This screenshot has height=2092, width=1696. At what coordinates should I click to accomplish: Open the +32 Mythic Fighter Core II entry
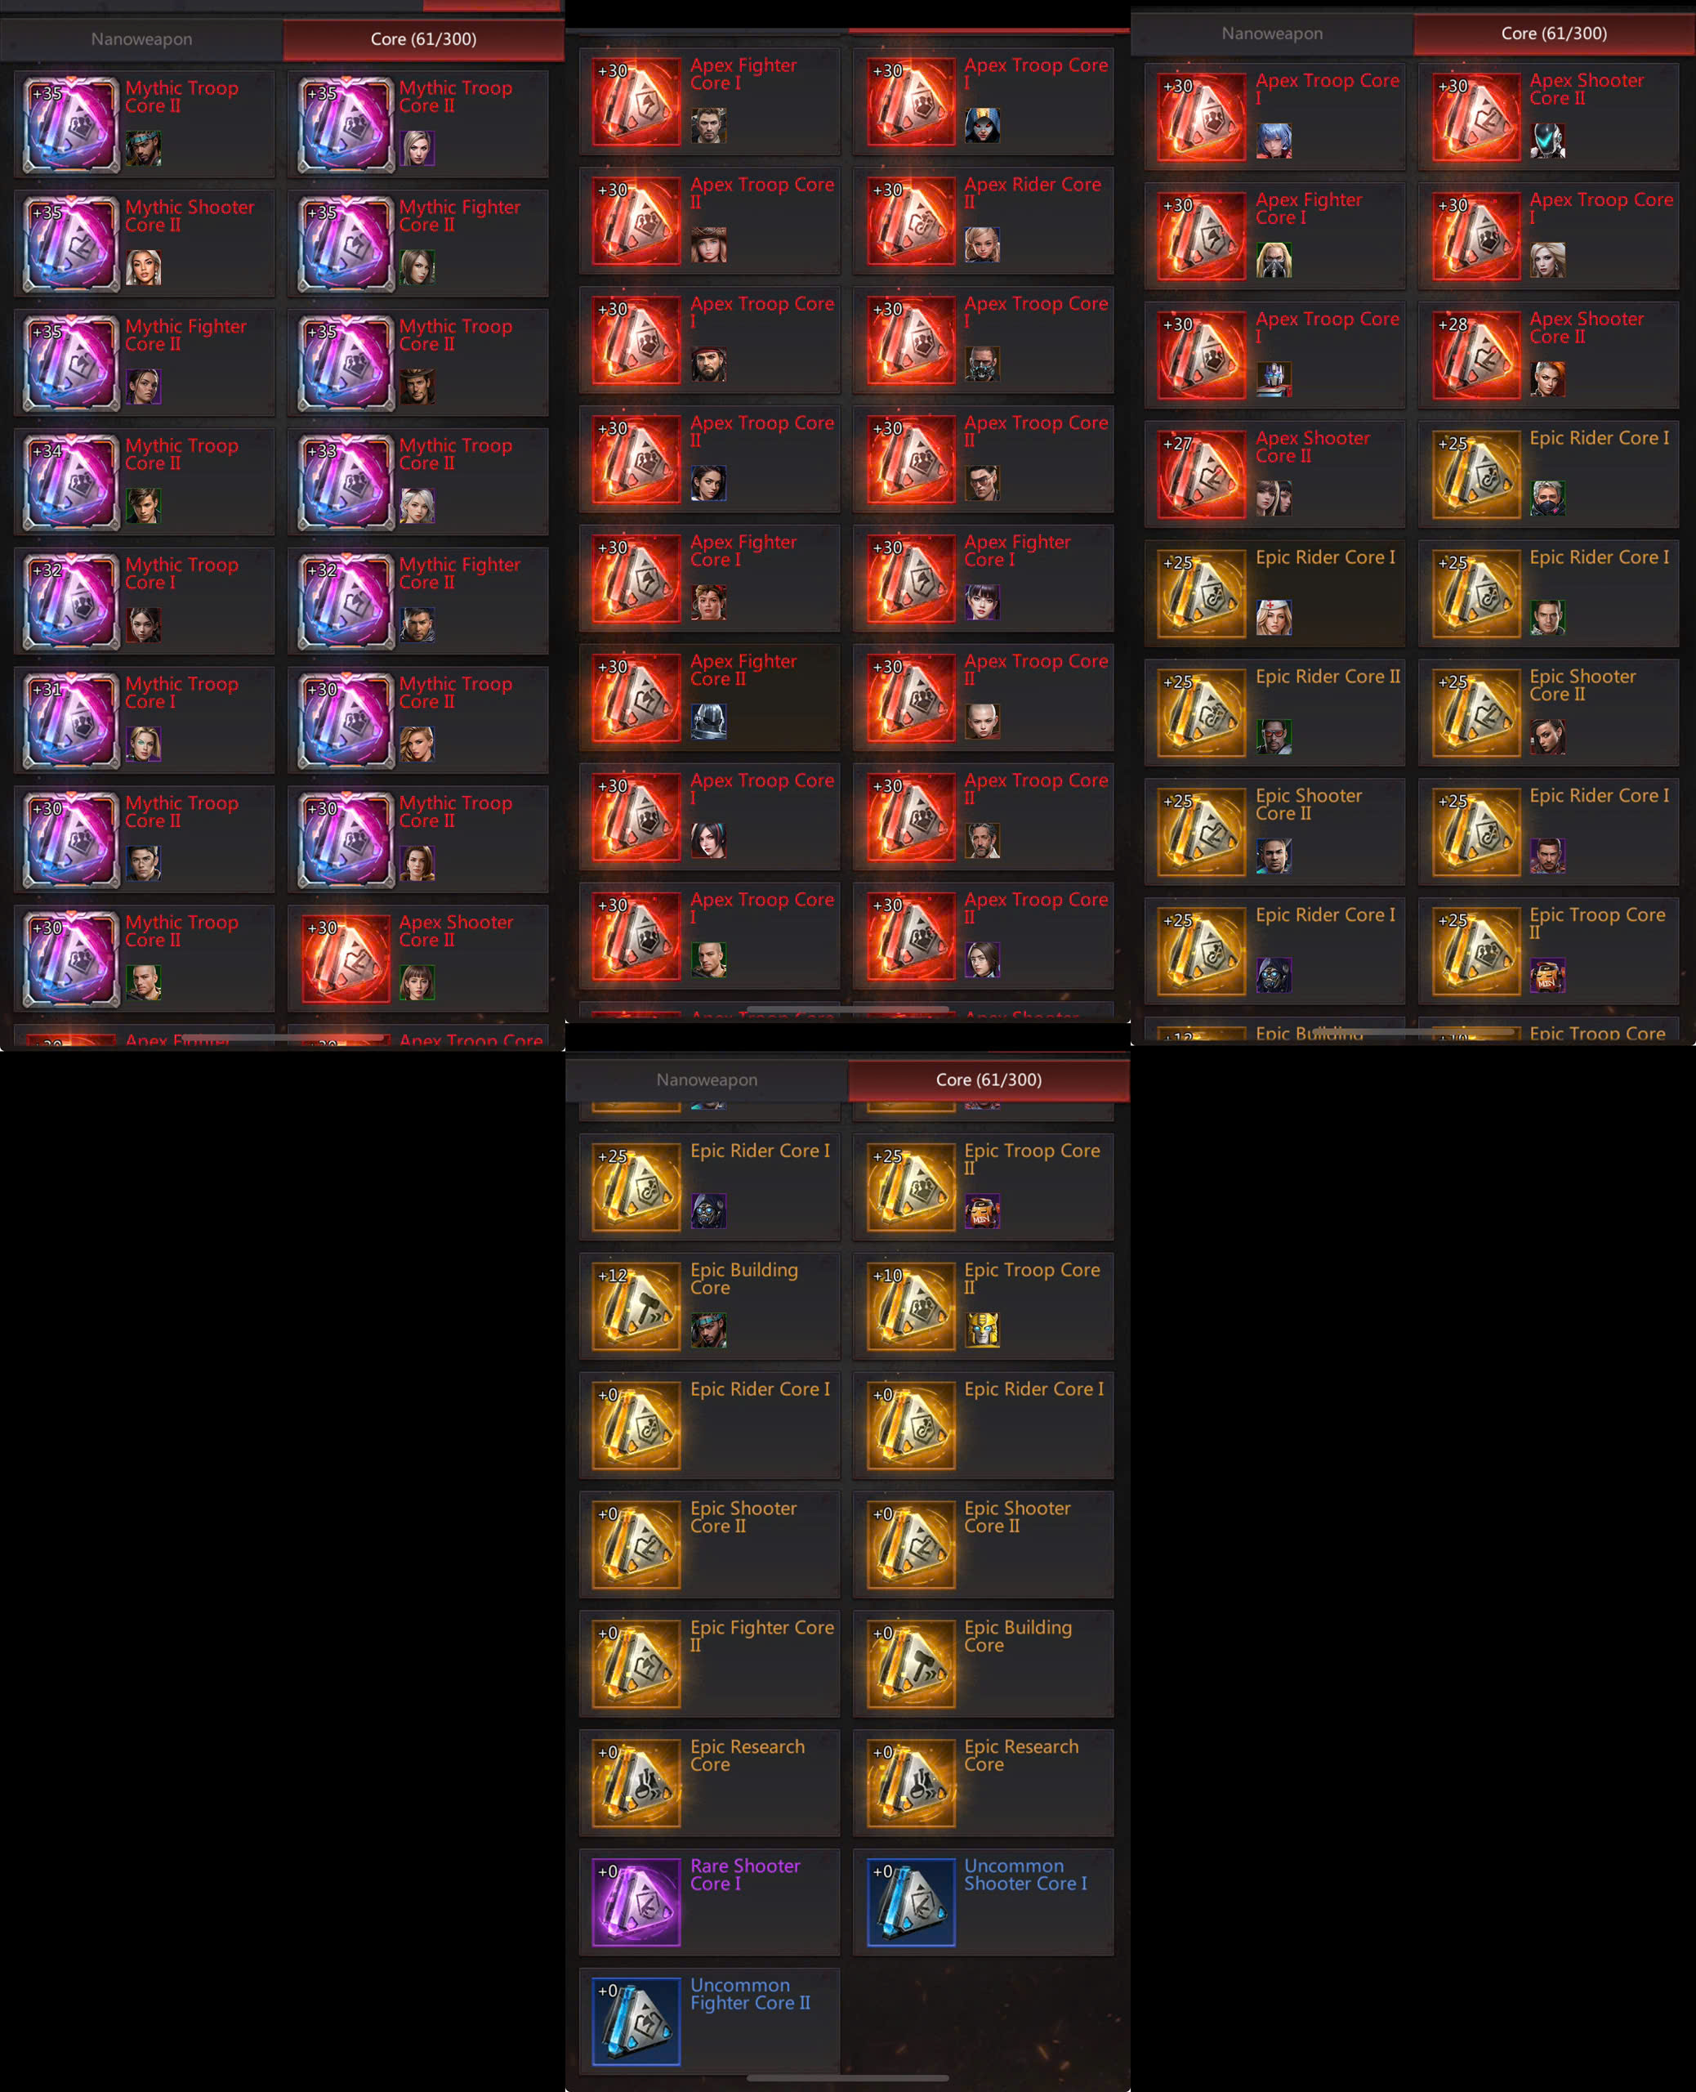click(x=418, y=601)
